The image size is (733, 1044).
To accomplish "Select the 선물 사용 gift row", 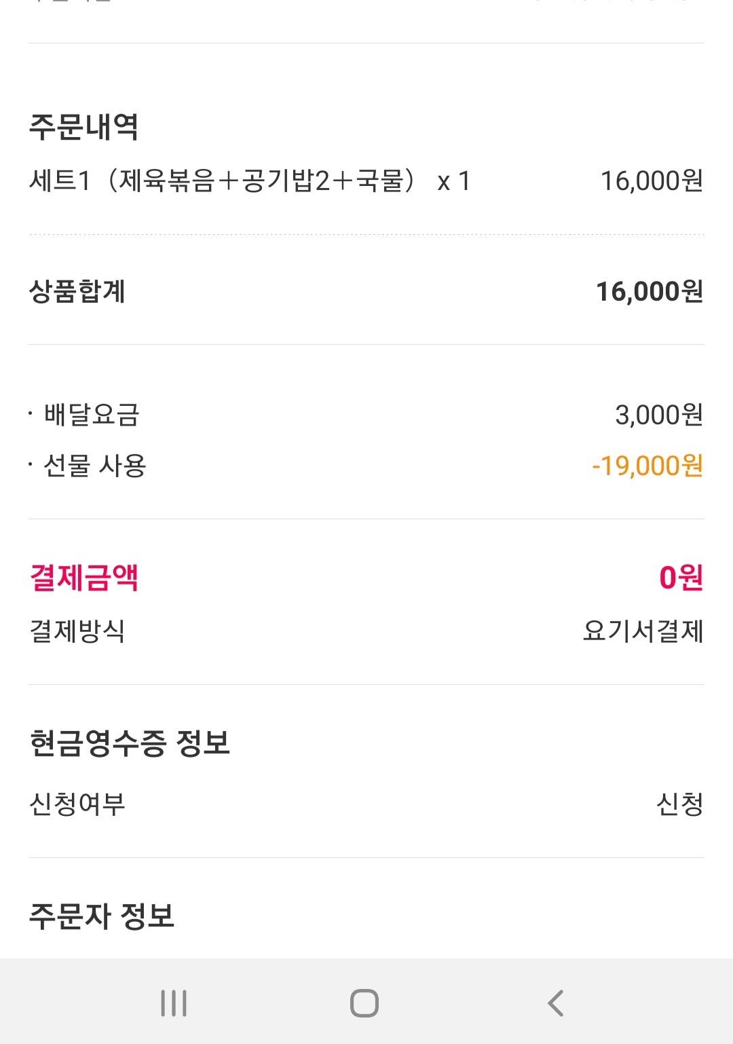I will 366,466.
